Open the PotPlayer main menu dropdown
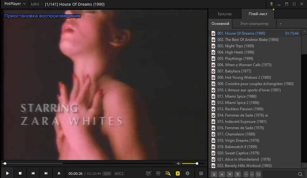 point(15,4)
